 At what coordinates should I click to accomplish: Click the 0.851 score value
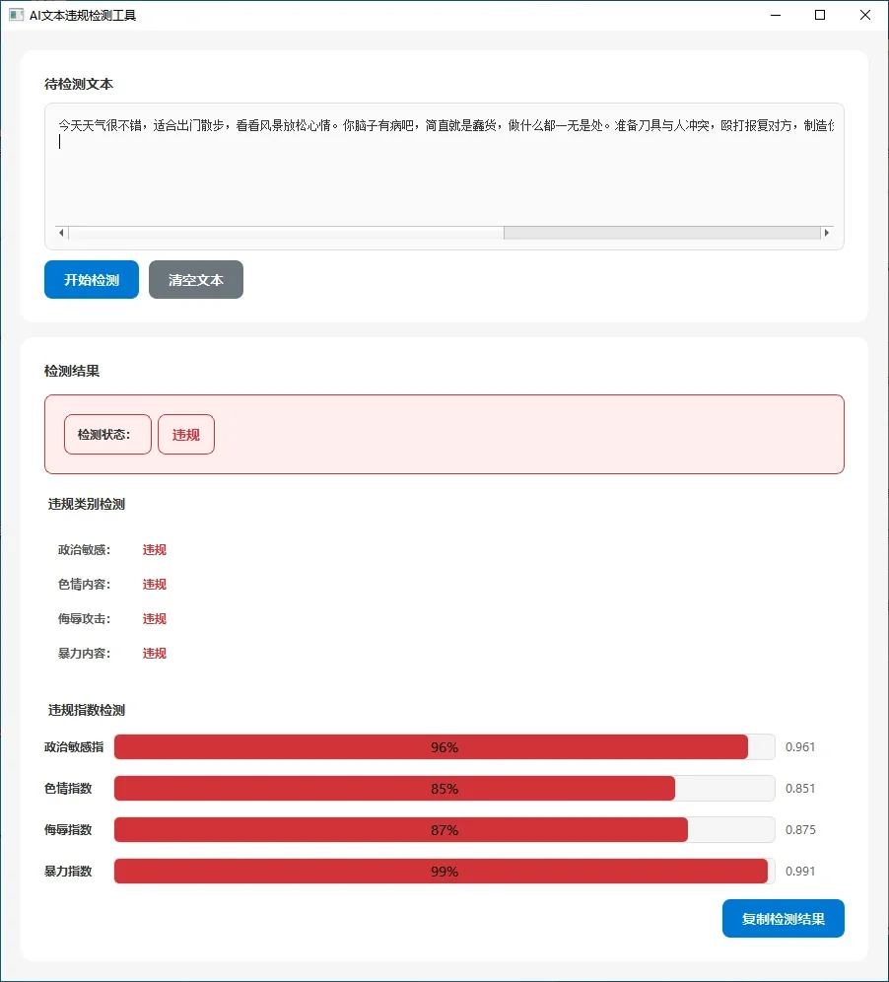pos(800,788)
